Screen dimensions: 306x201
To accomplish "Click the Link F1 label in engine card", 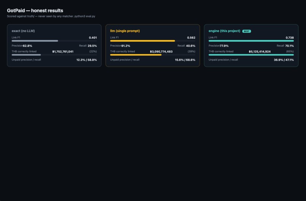I will point(213,38).
